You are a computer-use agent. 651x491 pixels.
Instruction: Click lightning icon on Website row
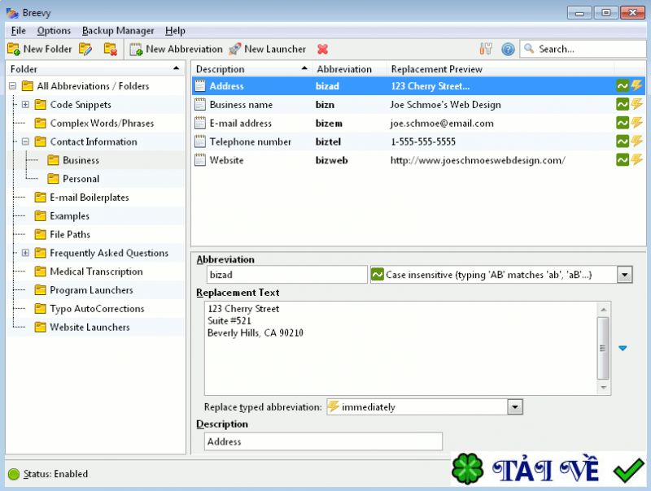[637, 160]
